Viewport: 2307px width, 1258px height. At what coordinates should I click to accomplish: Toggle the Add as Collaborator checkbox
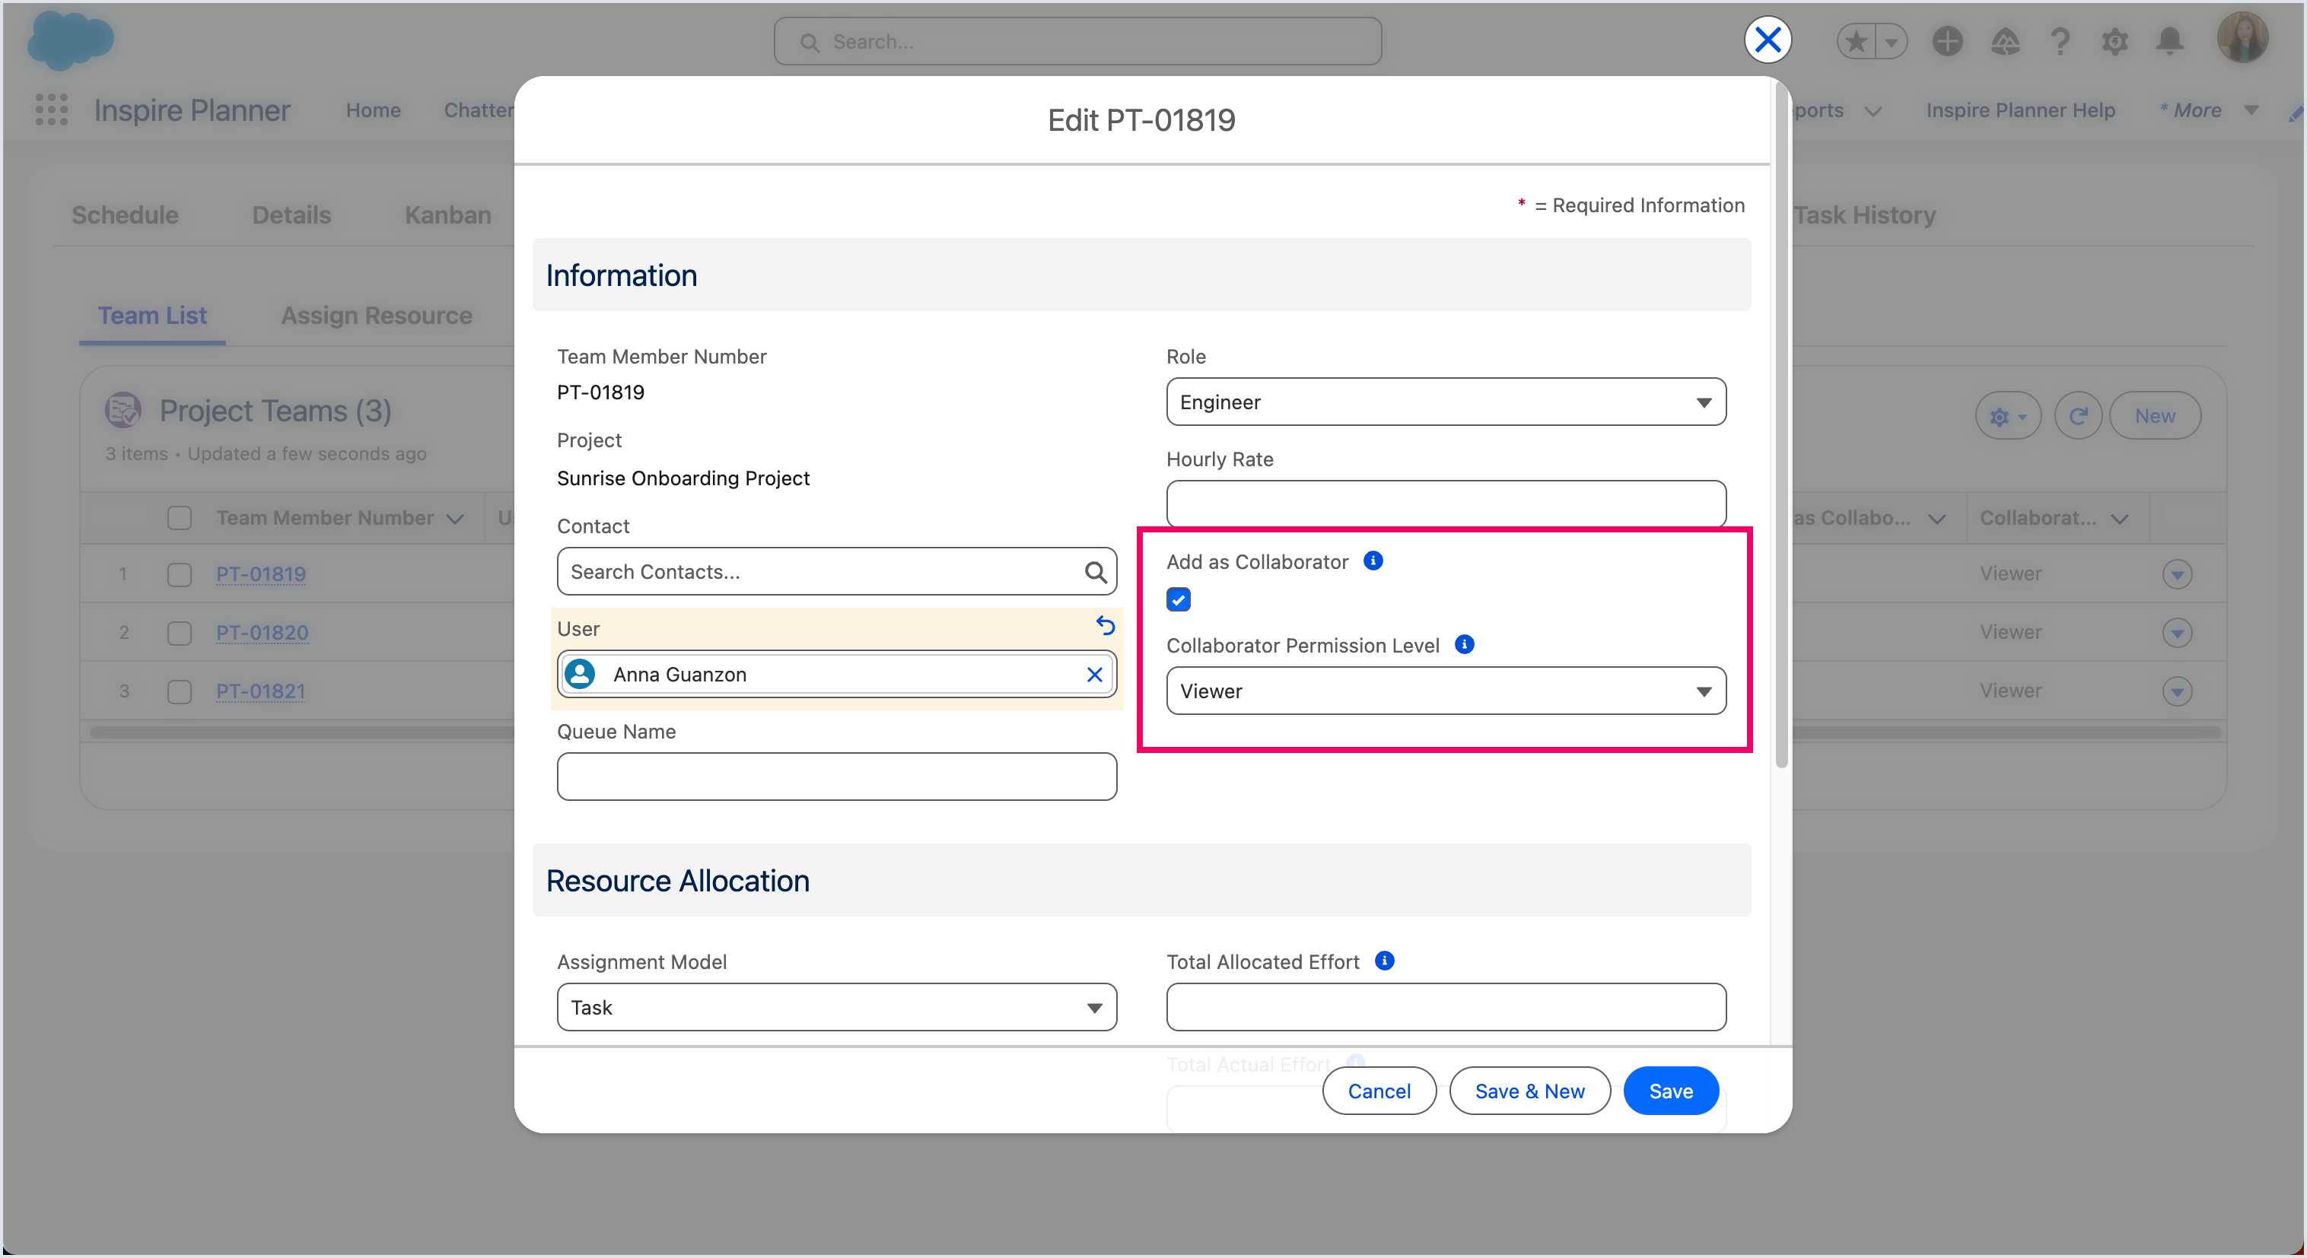point(1179,599)
